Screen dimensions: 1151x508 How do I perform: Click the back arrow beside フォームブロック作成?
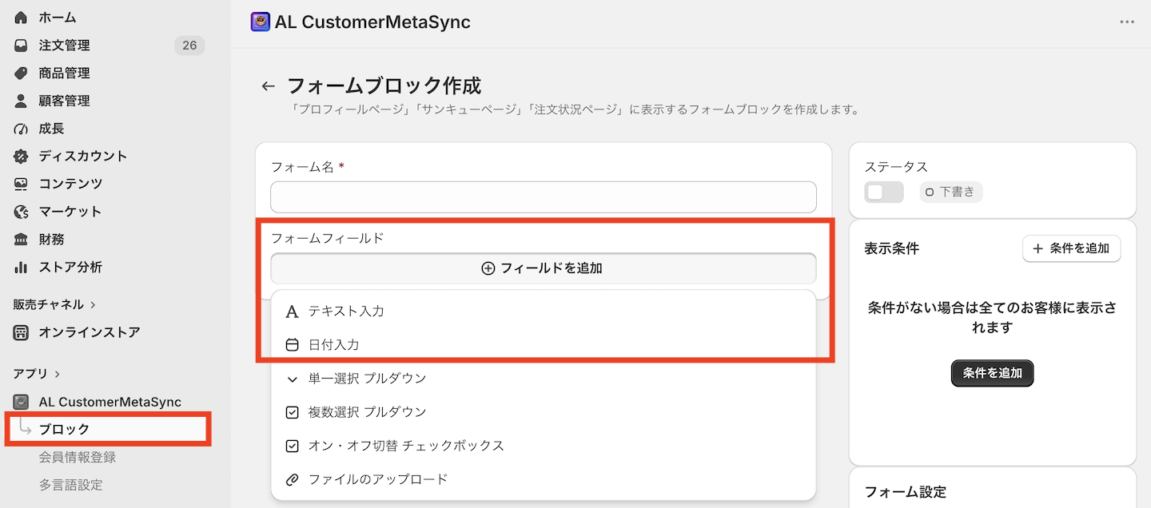click(x=269, y=86)
